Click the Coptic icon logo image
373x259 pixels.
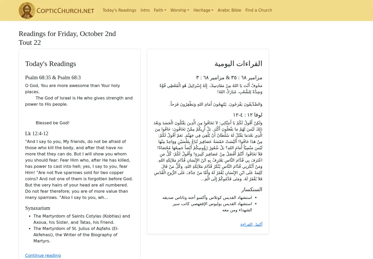27,10
